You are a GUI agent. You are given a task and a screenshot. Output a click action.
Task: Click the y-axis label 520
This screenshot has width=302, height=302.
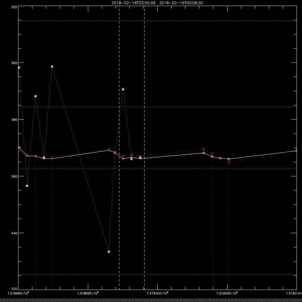tap(14, 289)
